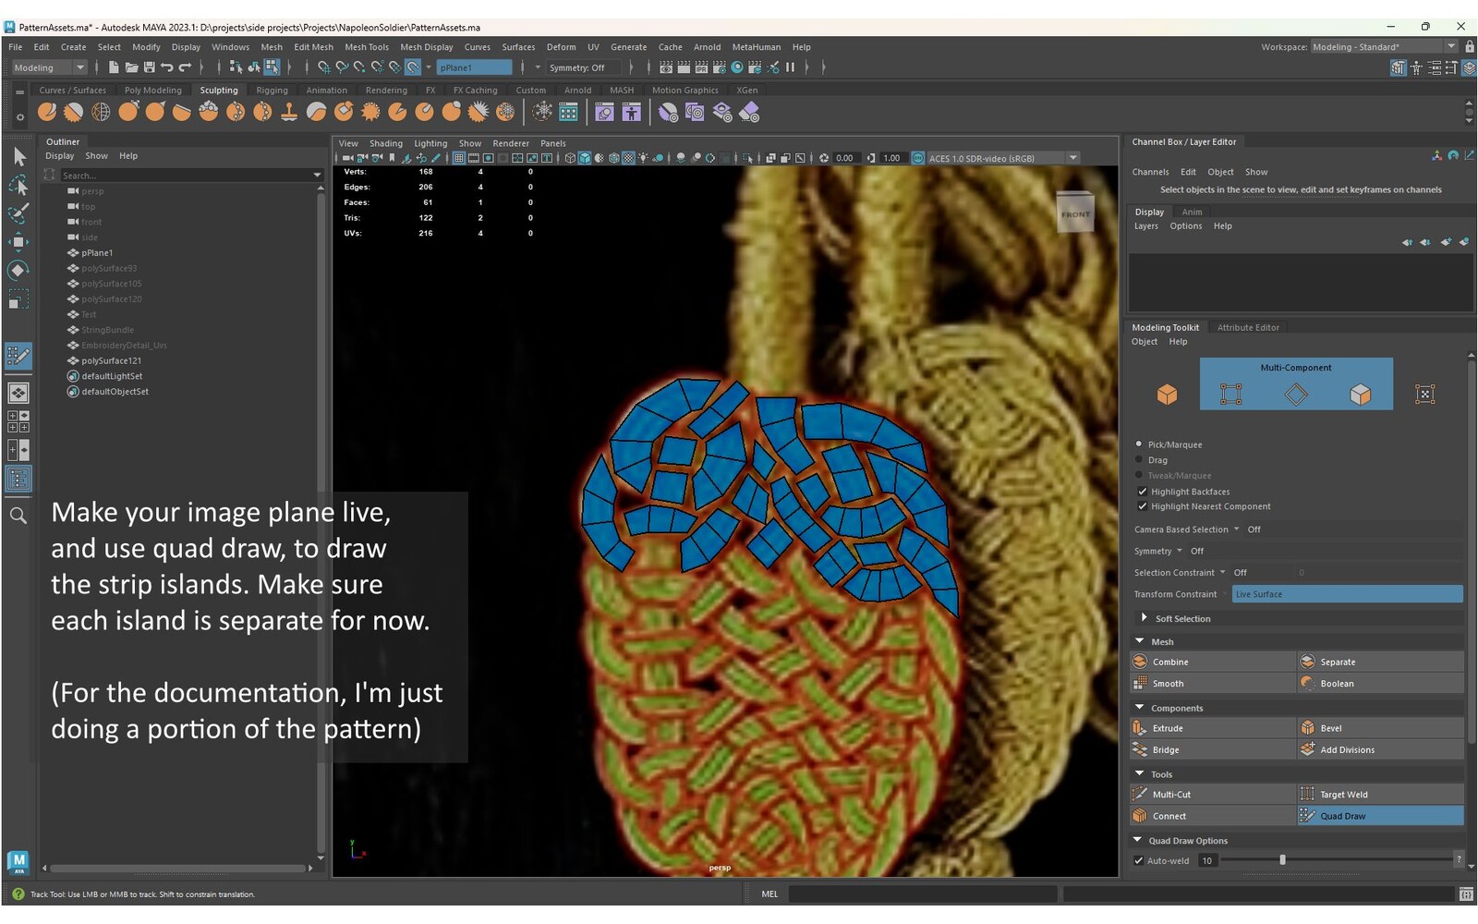The image size is (1478, 924).
Task: Activate the Scale tool
Action: pos(18,299)
